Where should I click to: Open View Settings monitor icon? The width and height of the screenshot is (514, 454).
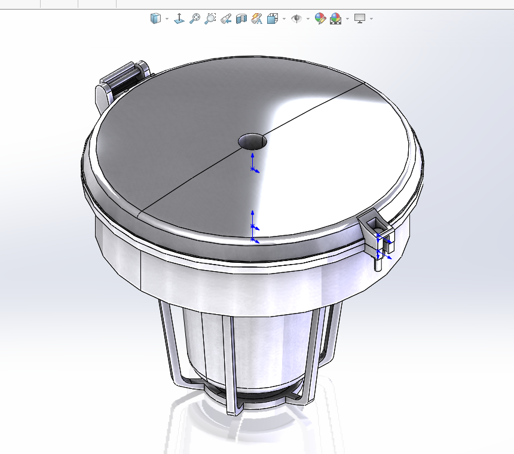pyautogui.click(x=360, y=19)
